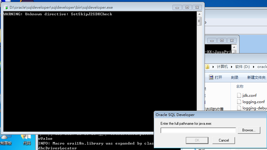The width and height of the screenshot is (267, 150).
Task: Click the folder icon in Explorer address bar
Action: [207, 67]
